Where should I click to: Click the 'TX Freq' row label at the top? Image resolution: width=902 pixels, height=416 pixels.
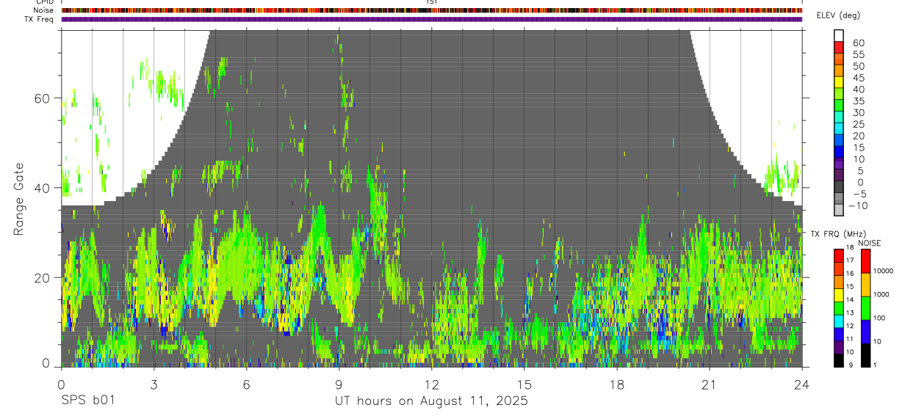(40, 19)
